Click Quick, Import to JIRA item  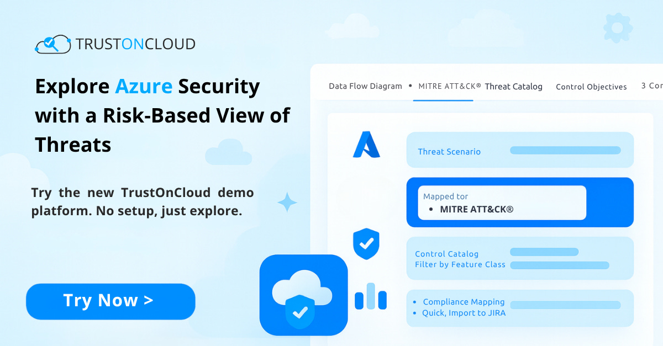tap(464, 313)
